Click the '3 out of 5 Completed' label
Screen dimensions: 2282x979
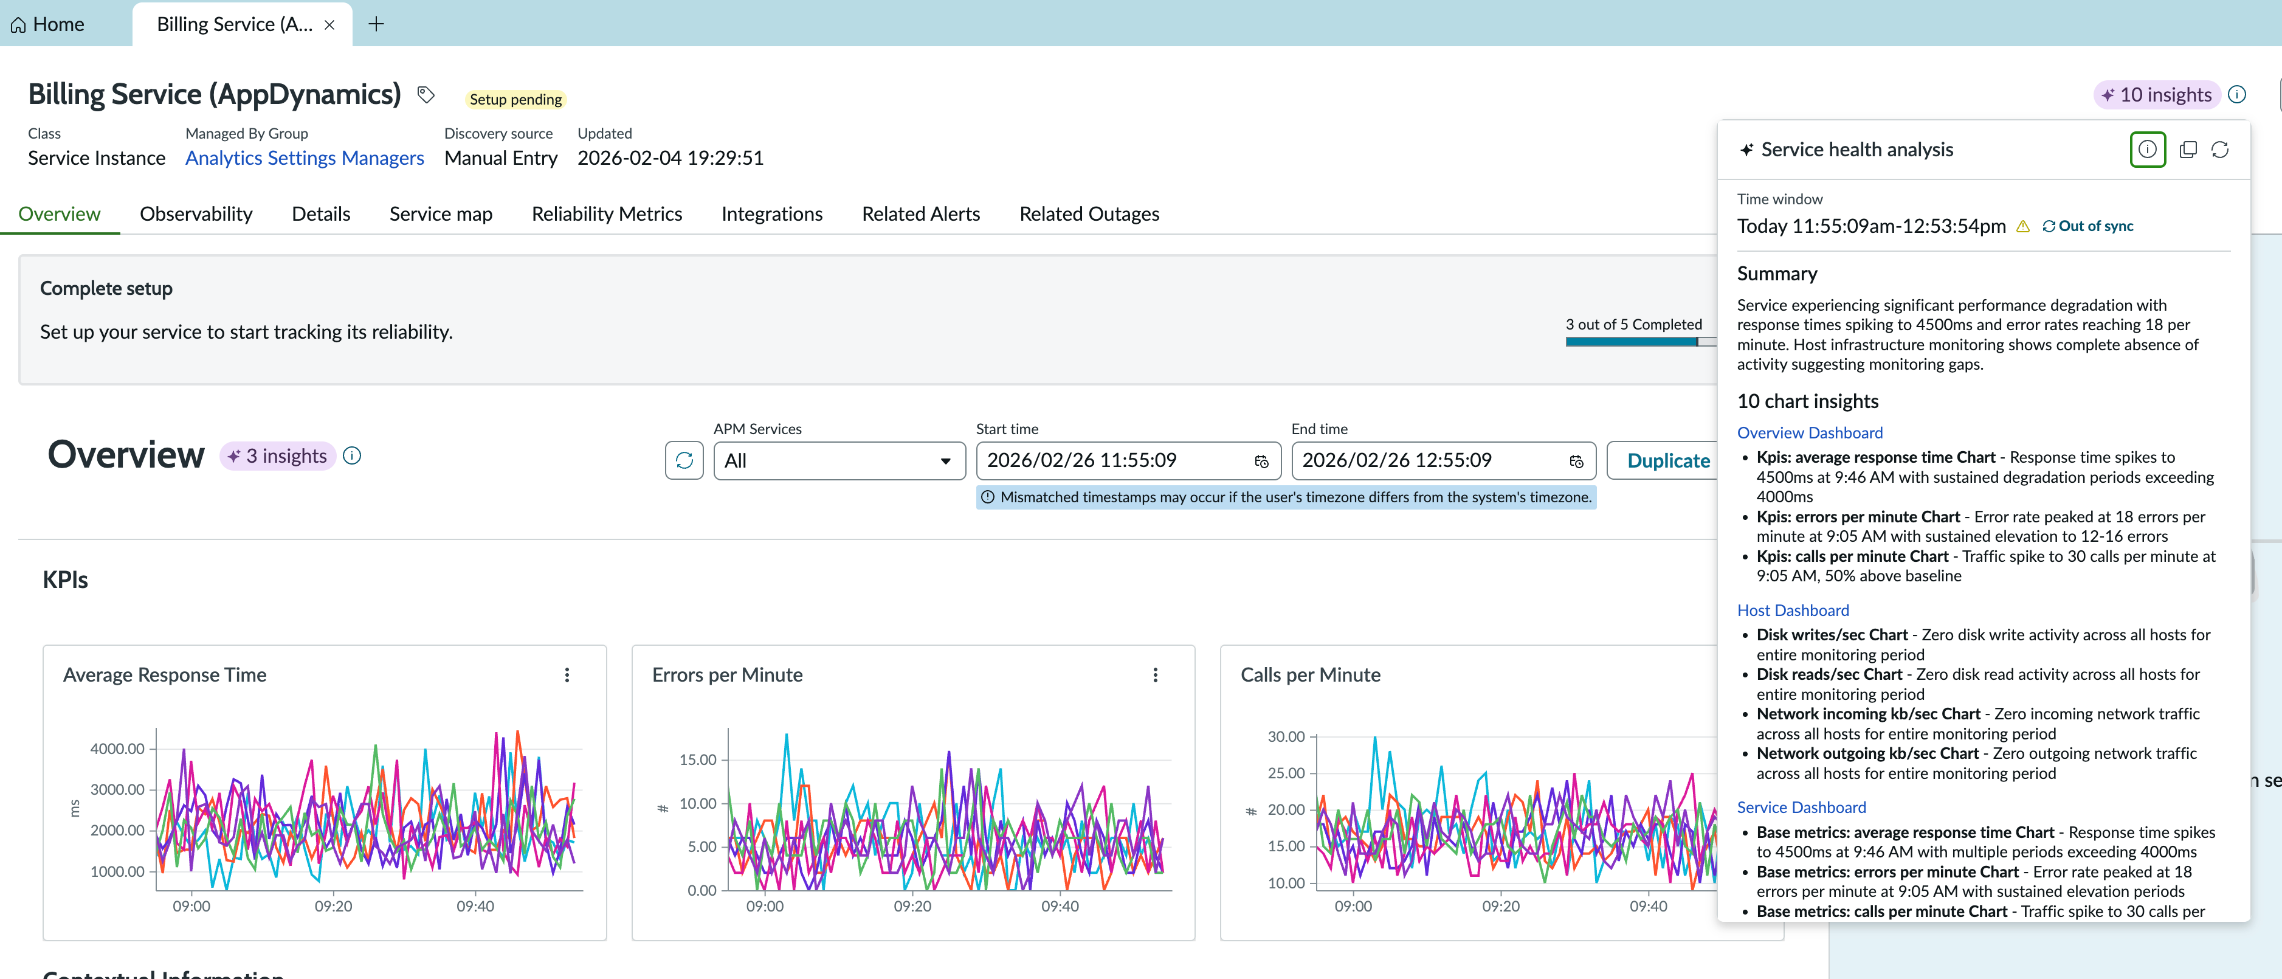pyautogui.click(x=1633, y=324)
